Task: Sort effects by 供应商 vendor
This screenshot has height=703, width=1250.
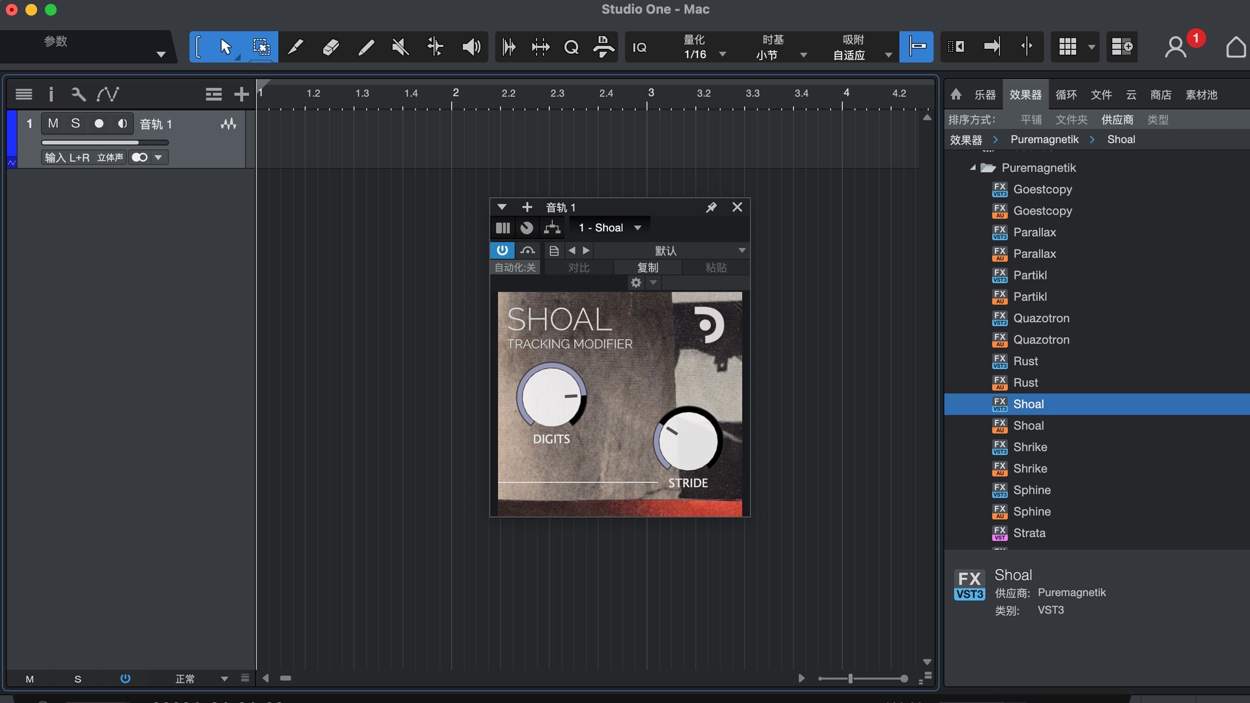Action: pos(1117,120)
